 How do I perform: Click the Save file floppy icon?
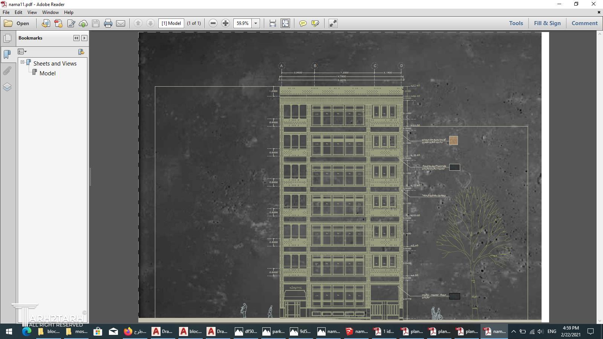coord(96,23)
